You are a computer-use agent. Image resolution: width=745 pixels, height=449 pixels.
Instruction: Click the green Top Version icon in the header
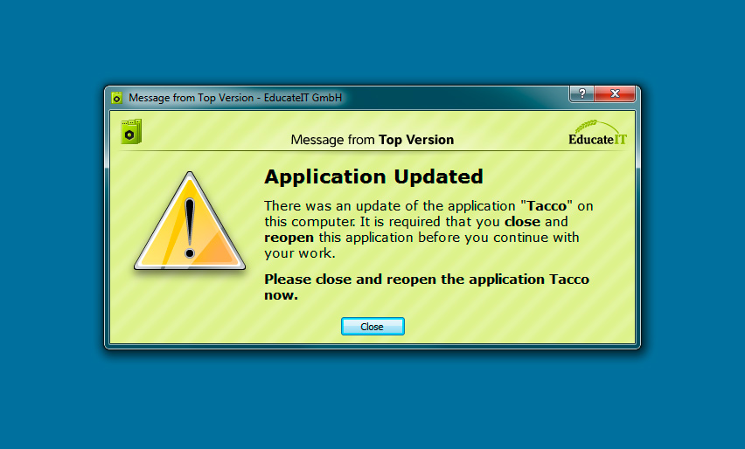tap(131, 132)
